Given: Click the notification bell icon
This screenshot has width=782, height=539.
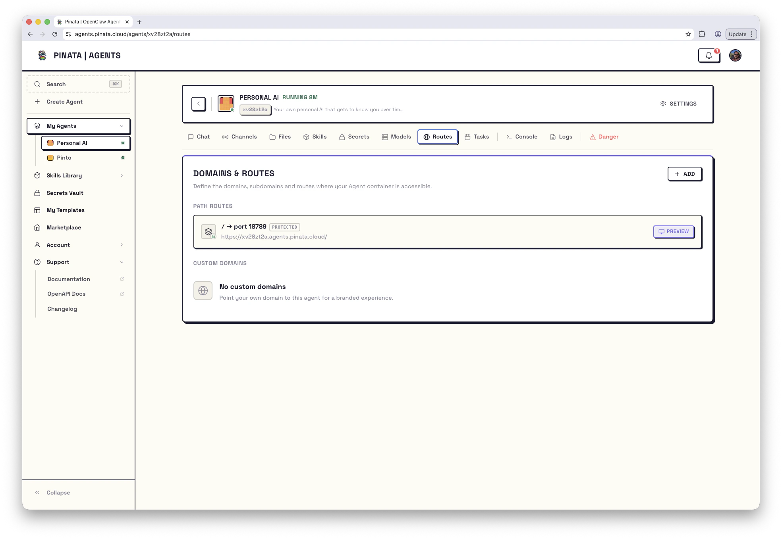Looking at the screenshot, I should pyautogui.click(x=709, y=56).
